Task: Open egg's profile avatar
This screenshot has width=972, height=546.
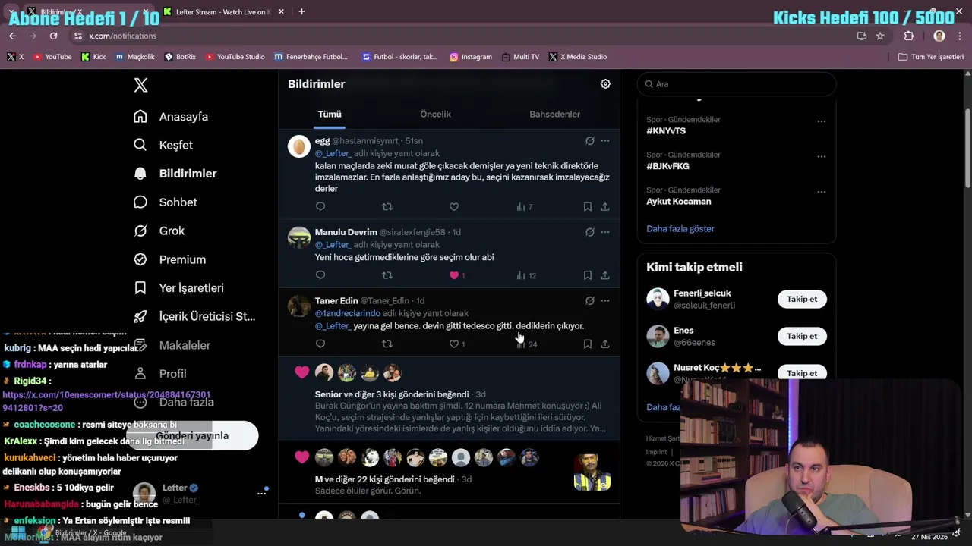Action: click(x=299, y=146)
